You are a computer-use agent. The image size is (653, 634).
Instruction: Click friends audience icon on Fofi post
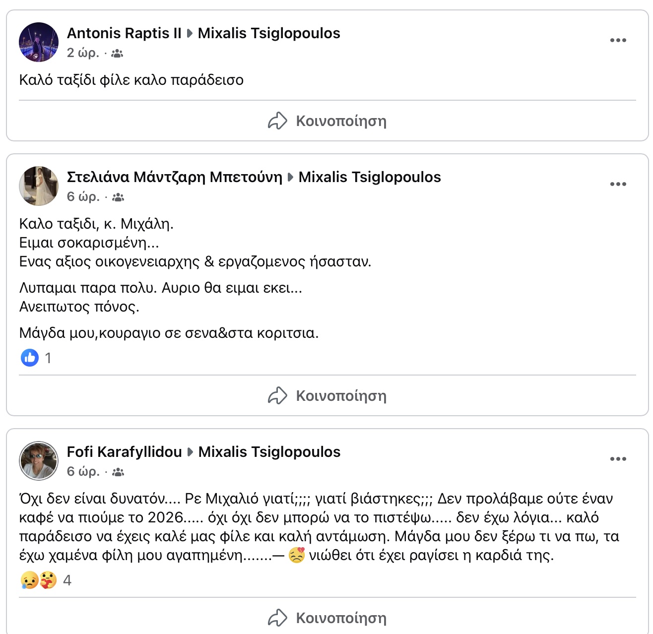[x=118, y=472]
